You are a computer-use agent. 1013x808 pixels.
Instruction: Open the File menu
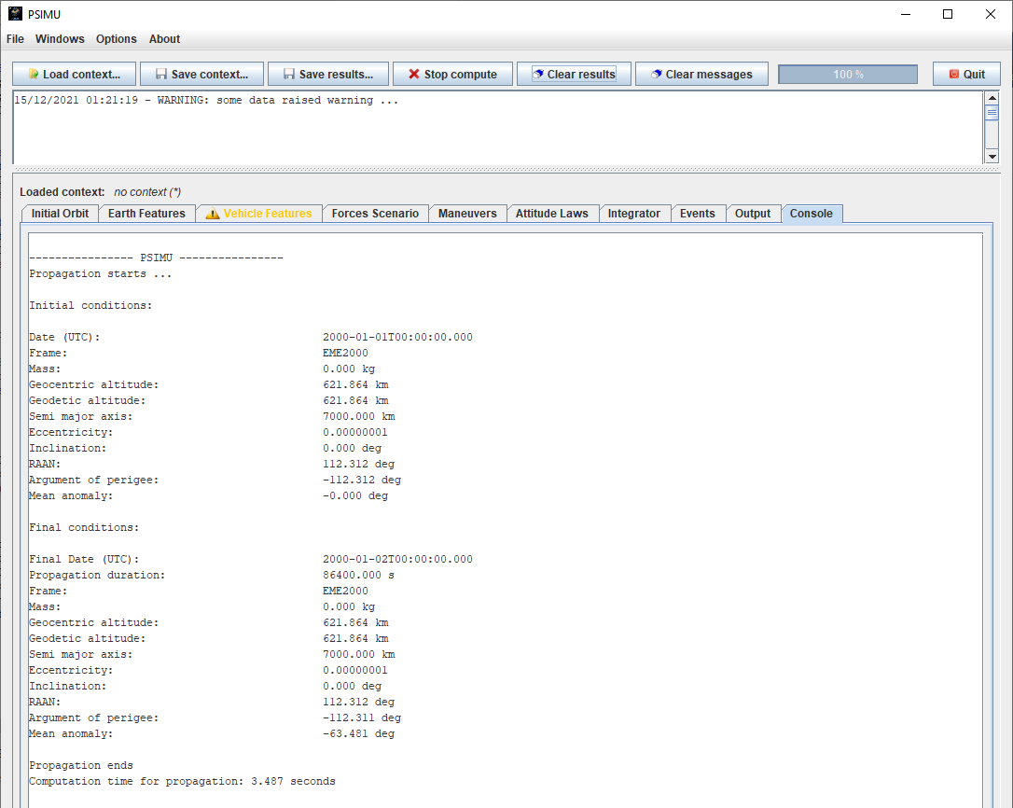click(x=15, y=39)
